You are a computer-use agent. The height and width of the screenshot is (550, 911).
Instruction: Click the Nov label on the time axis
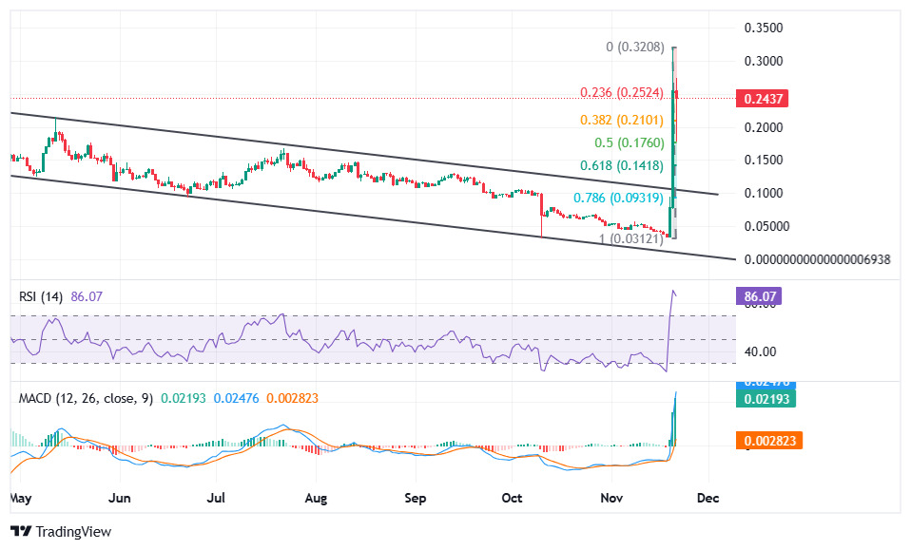click(x=611, y=498)
